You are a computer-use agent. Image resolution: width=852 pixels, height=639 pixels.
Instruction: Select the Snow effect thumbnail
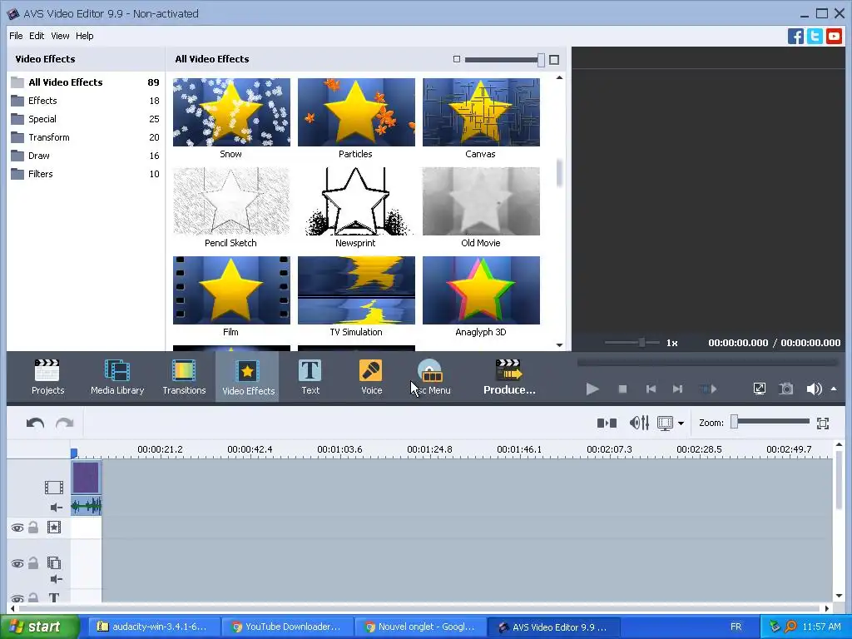231,112
